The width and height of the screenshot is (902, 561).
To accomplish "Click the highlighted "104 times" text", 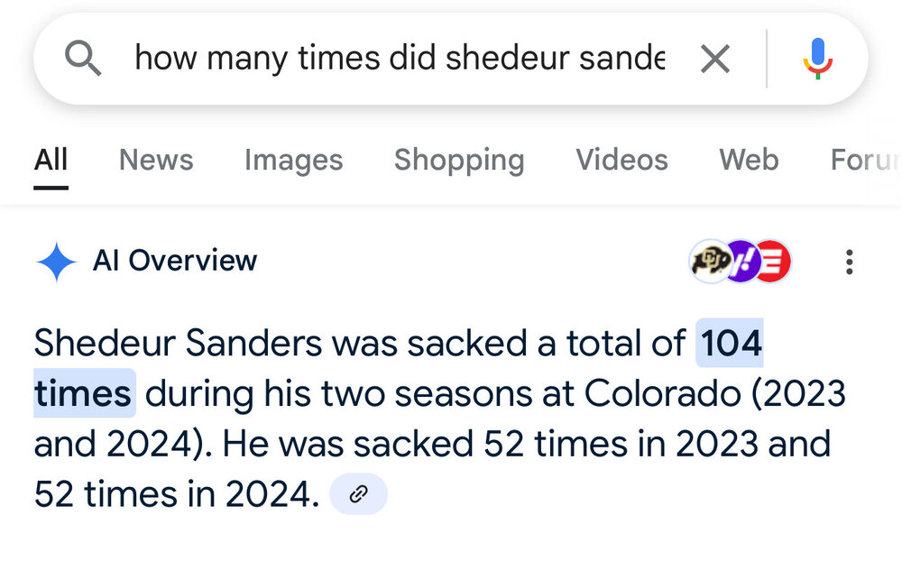I will [x=731, y=344].
